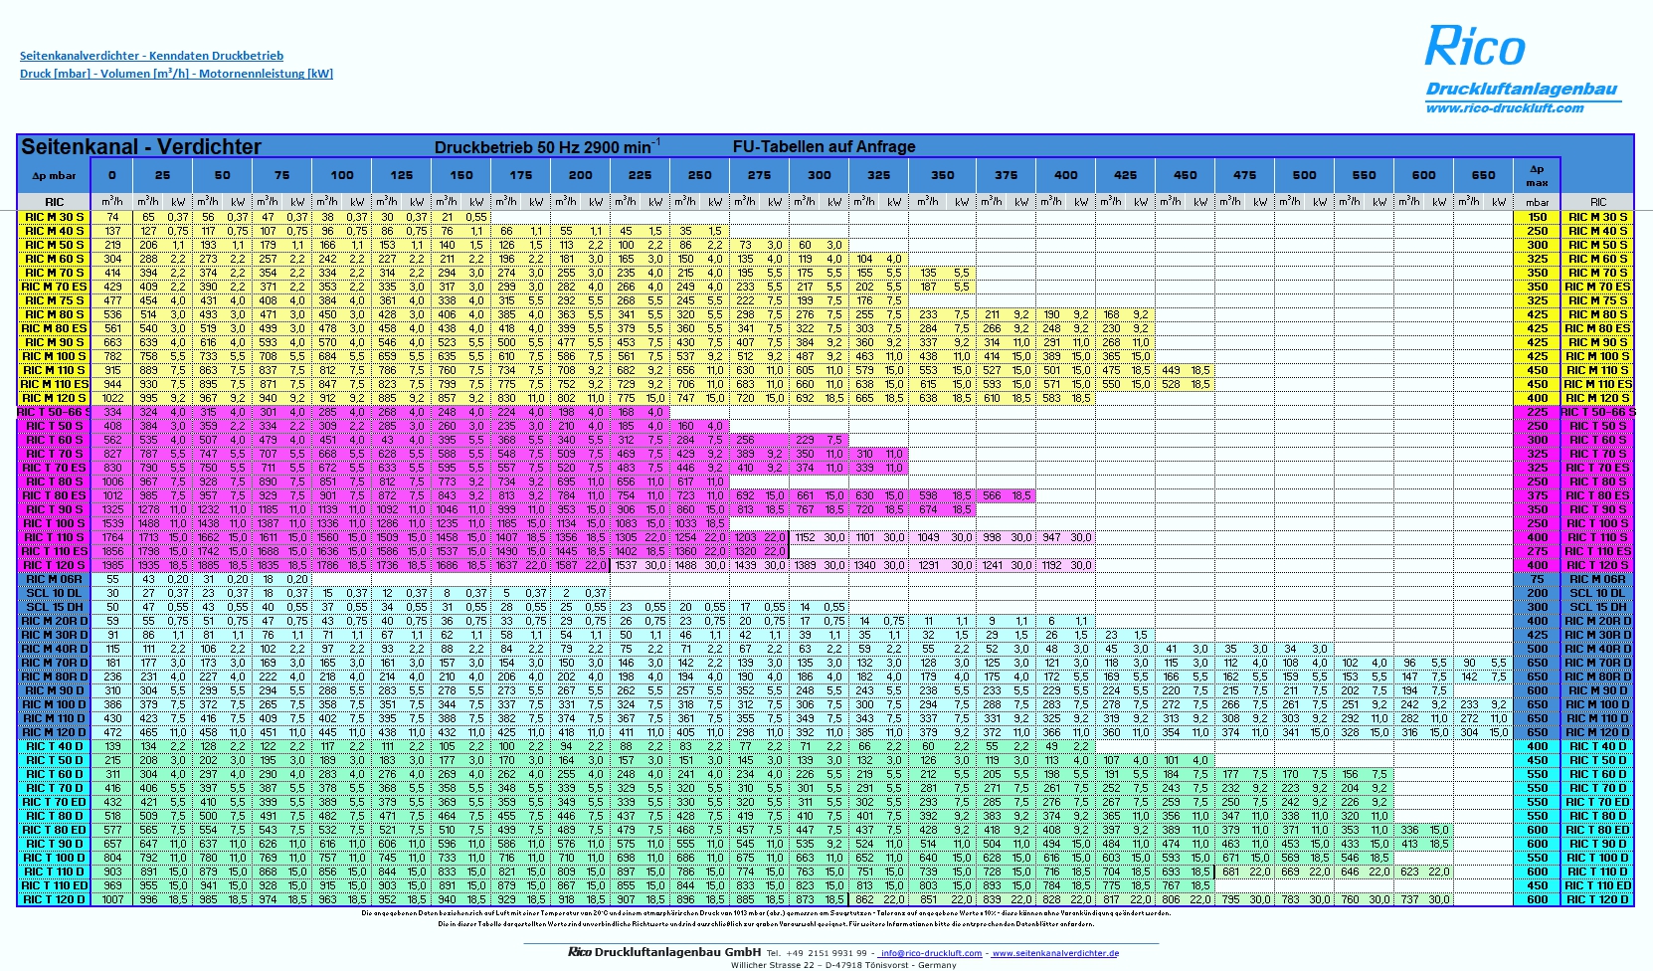1653x971 pixels.
Task: Select the 100 mbar pressure column header
Action: [x=341, y=175]
